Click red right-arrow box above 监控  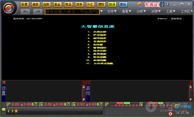click(x=88, y=82)
